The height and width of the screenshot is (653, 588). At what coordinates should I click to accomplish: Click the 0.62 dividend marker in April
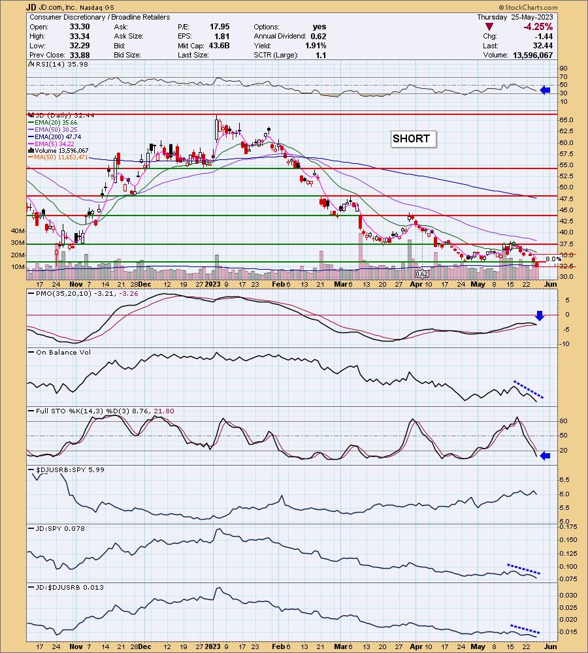(421, 274)
